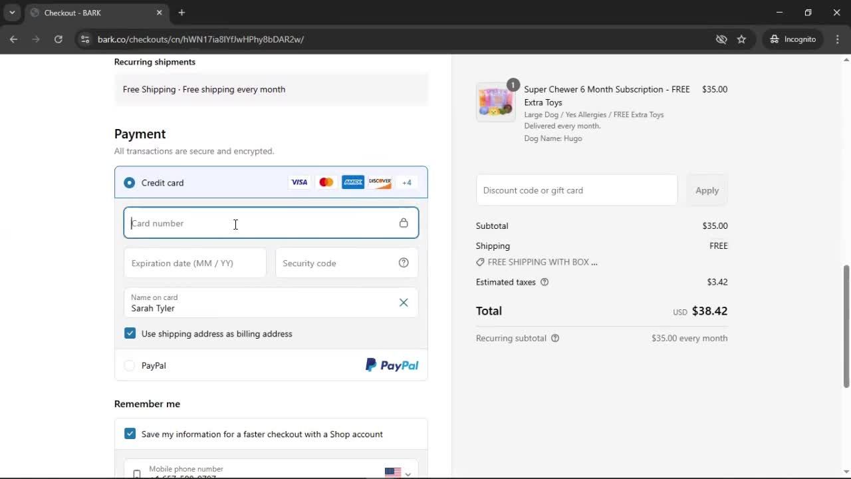851x479 pixels.
Task: Click the $35.00 every month text
Action: (689, 338)
